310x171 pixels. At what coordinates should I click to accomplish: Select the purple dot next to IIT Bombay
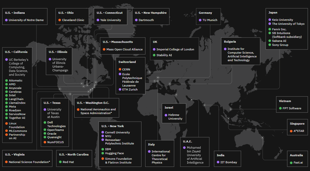218,162
